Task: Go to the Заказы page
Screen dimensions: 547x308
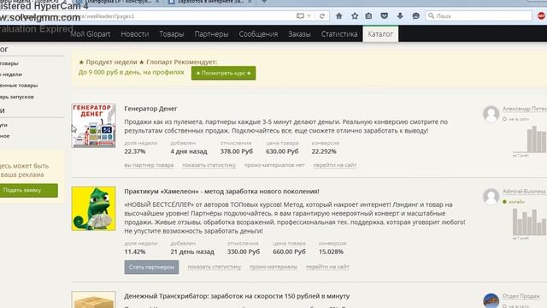Action: tap(299, 34)
